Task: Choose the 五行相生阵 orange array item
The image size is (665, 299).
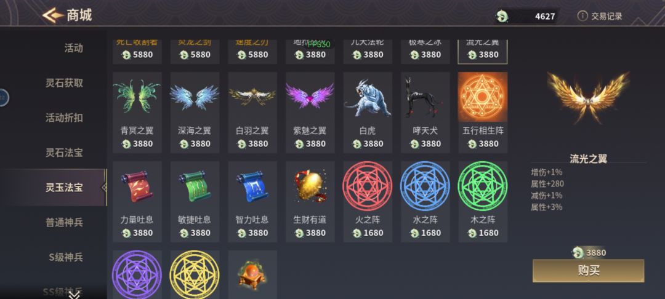Action: tap(483, 112)
